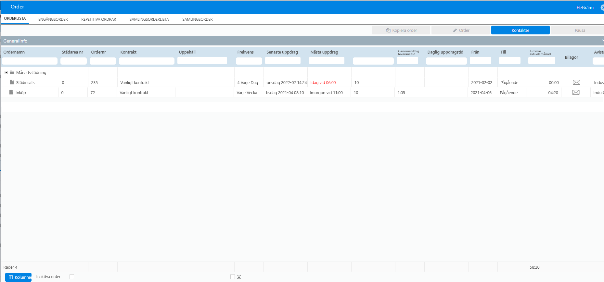The image size is (604, 282).
Task: Click 'onsdag 2022-02 14:24' cell
Action: (x=287, y=82)
